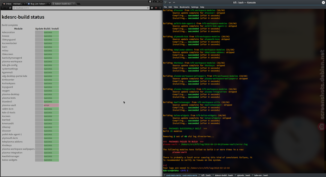This screenshot has width=326, height=177.
Task: Open the Konsole File menu
Action: point(165,7)
